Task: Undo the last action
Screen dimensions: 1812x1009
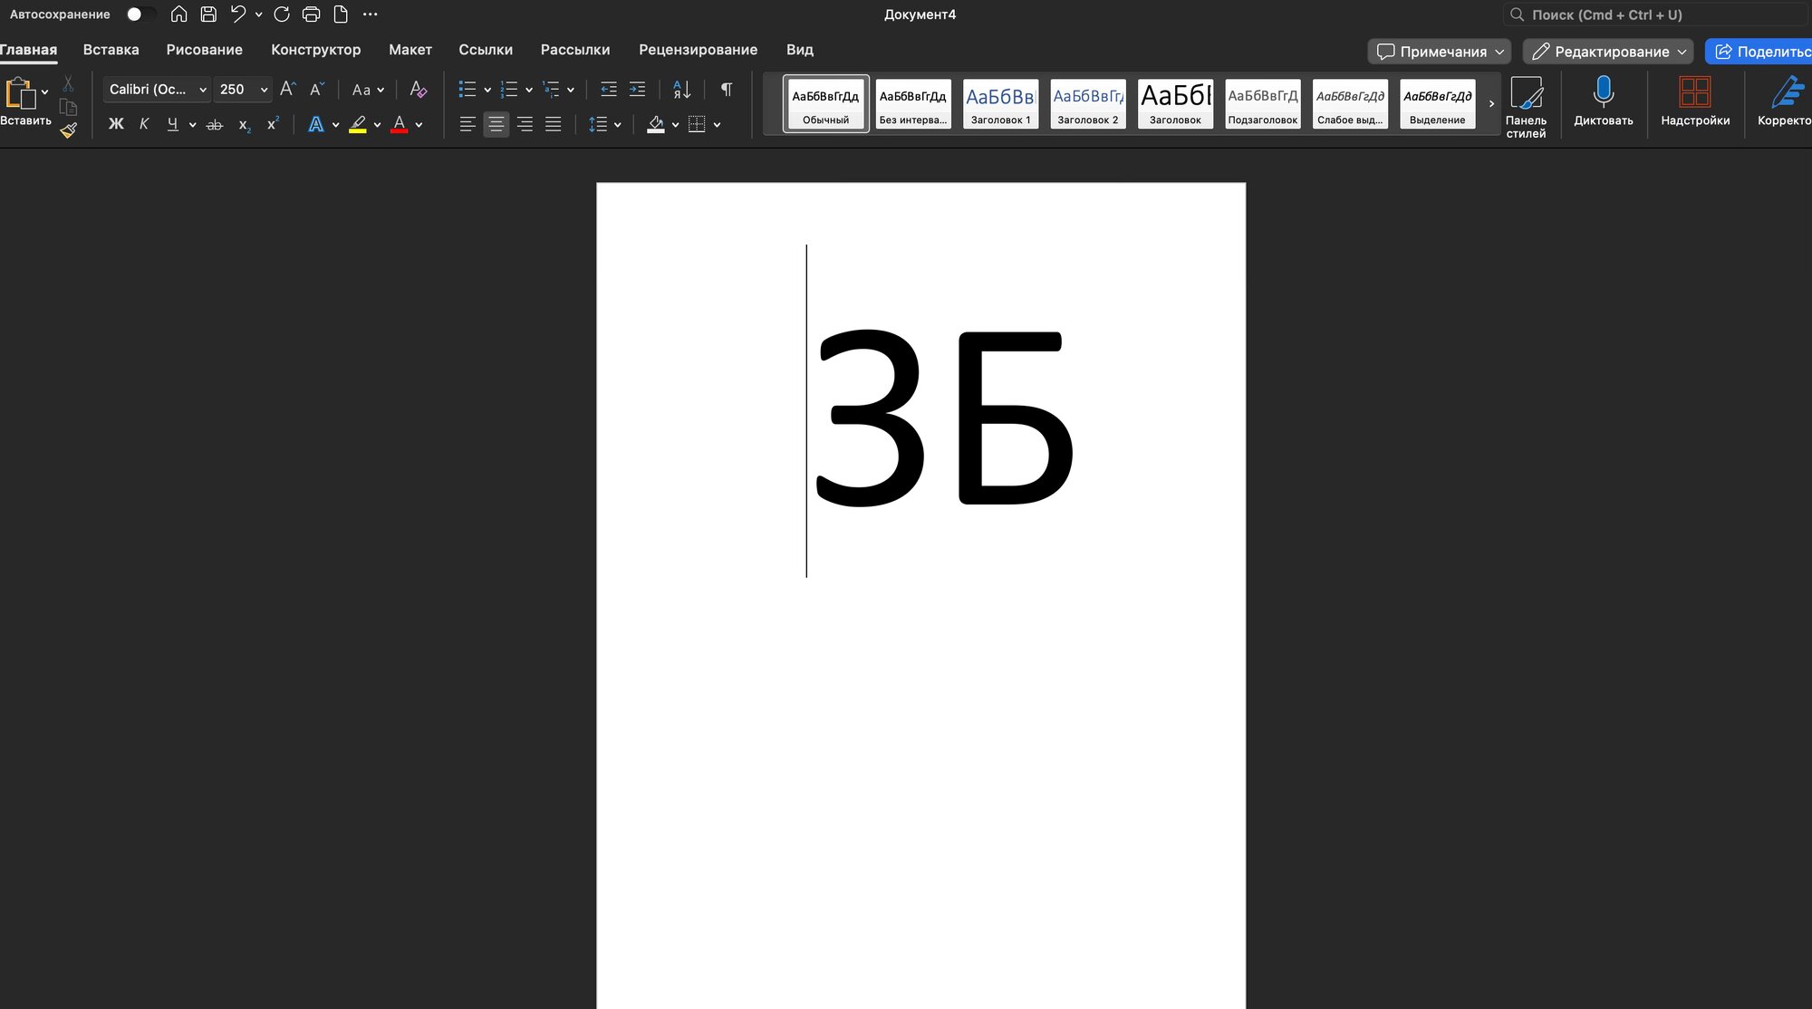Action: coord(238,14)
